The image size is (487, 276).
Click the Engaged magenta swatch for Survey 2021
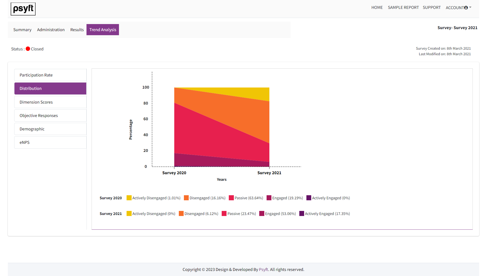tap(262, 213)
